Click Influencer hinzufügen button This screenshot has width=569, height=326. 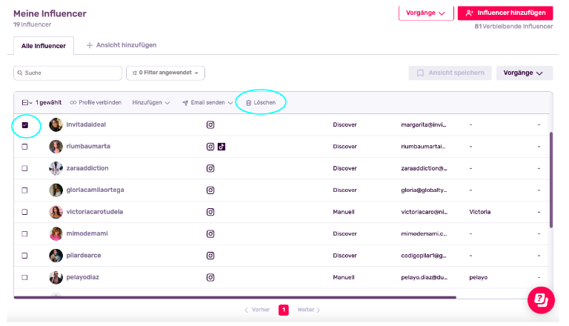click(505, 13)
